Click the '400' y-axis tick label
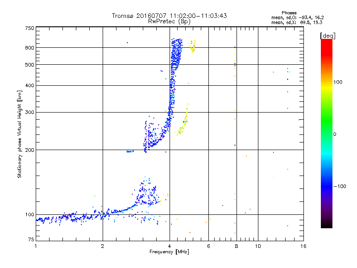The height and width of the screenshot is (268, 357). tap(29, 85)
